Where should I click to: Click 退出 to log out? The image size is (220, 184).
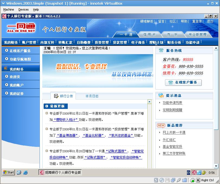click(210, 21)
